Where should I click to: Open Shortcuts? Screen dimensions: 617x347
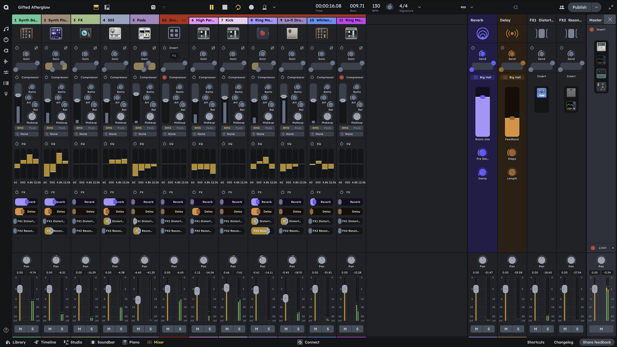[x=536, y=342]
